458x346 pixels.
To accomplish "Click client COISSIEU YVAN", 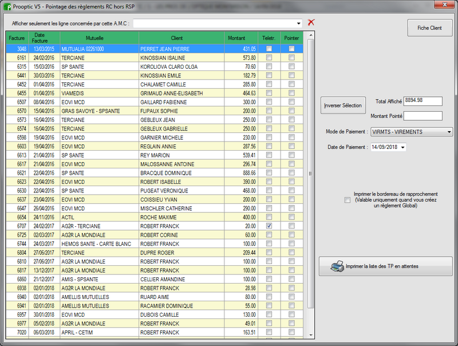I will [159, 199].
